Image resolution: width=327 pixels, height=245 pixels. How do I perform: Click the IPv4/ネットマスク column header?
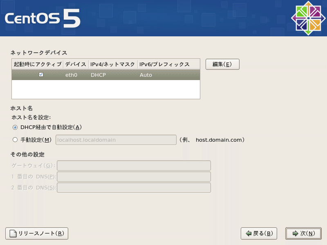tap(113, 64)
